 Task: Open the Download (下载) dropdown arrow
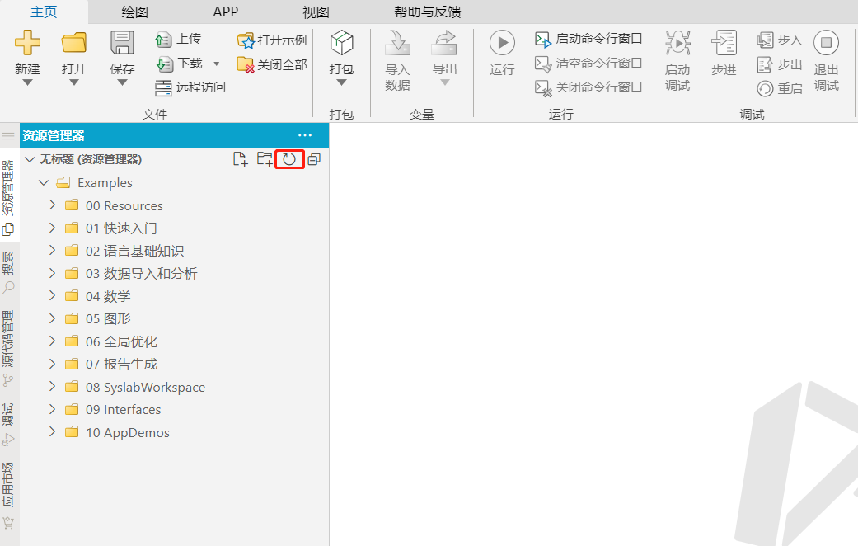217,64
